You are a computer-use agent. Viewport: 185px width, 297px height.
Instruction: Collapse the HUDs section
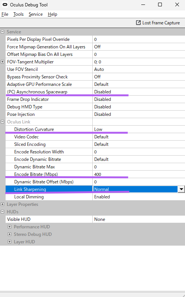(3, 212)
